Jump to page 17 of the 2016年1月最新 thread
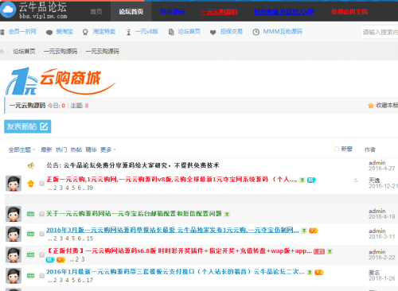This screenshot has height=291, width=398. 90,280
